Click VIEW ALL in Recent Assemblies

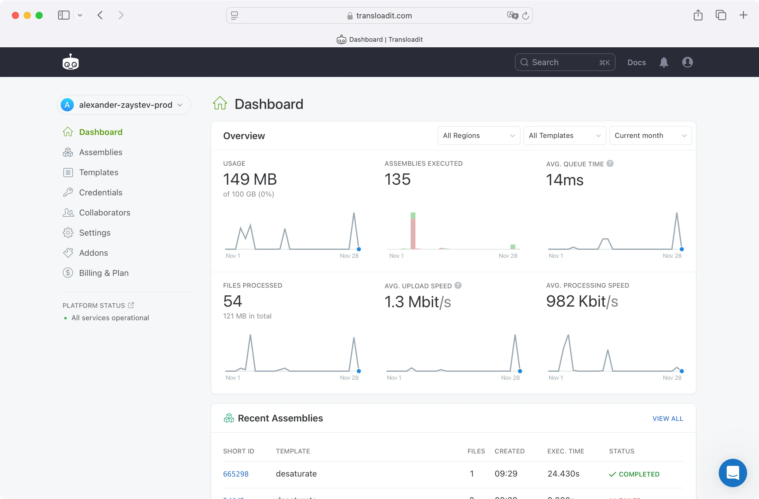tap(668, 418)
